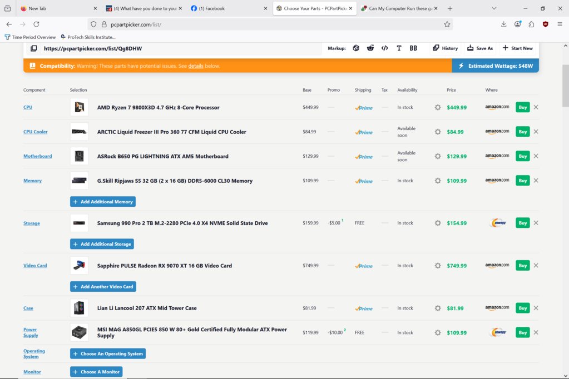The width and height of the screenshot is (569, 379).
Task: Click the Sapphire PULSE Radeon product thumbnail
Action: 79,266
